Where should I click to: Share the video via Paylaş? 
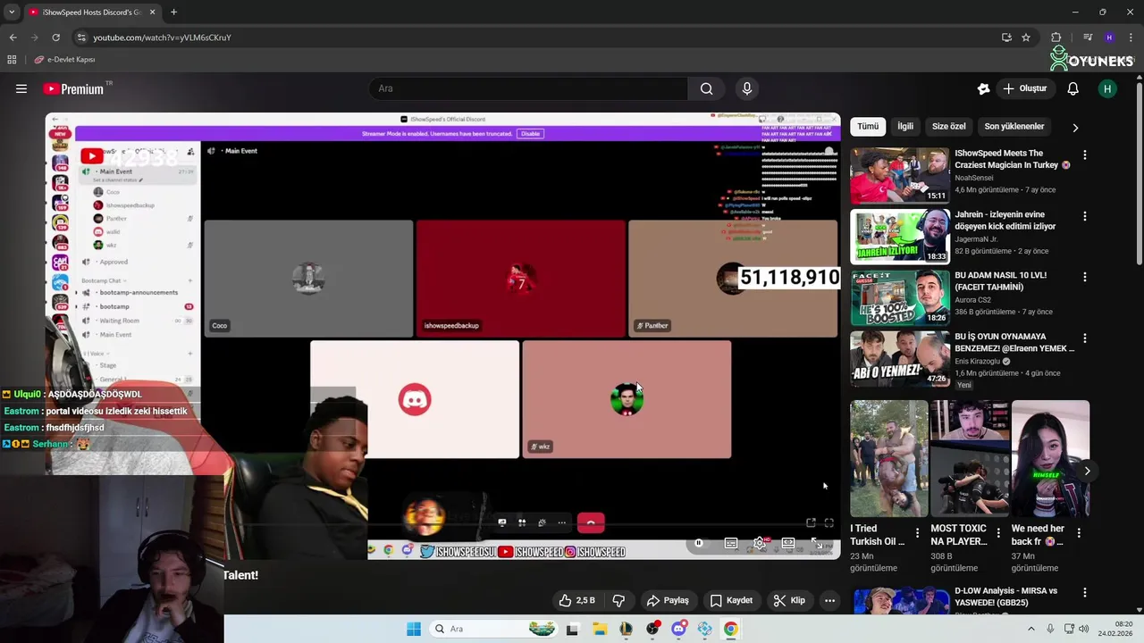[668, 600]
